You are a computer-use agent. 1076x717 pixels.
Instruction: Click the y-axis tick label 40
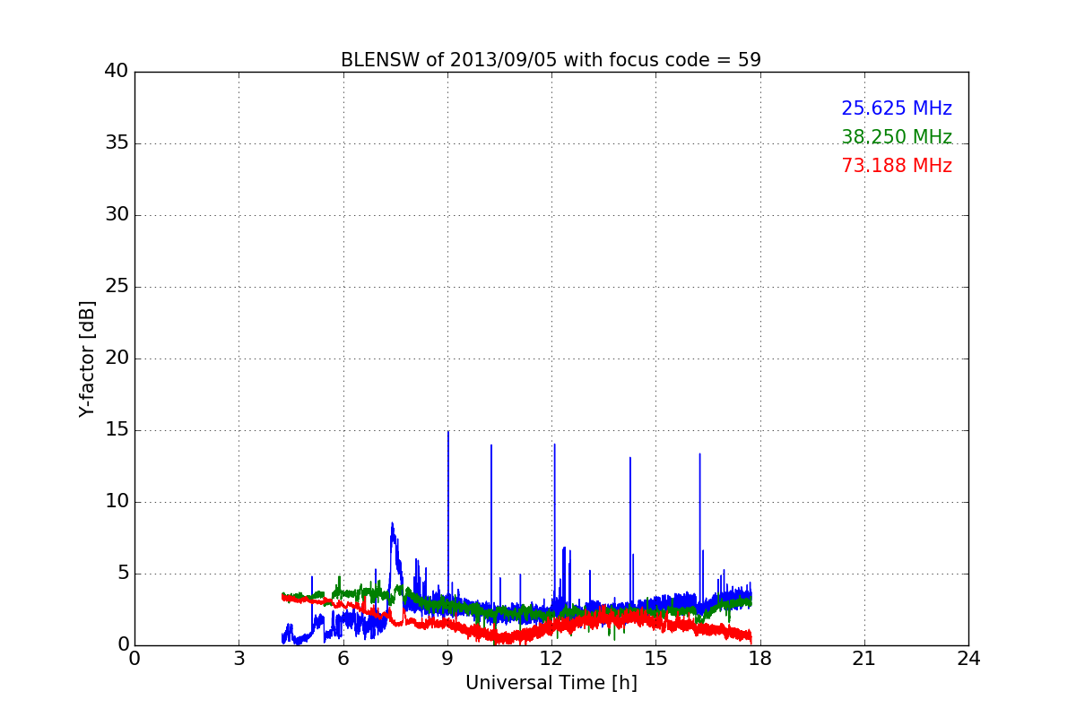point(117,72)
